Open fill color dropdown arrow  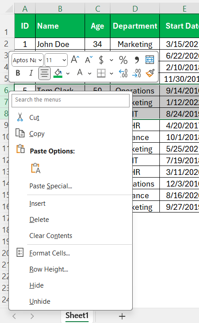pos(68,73)
